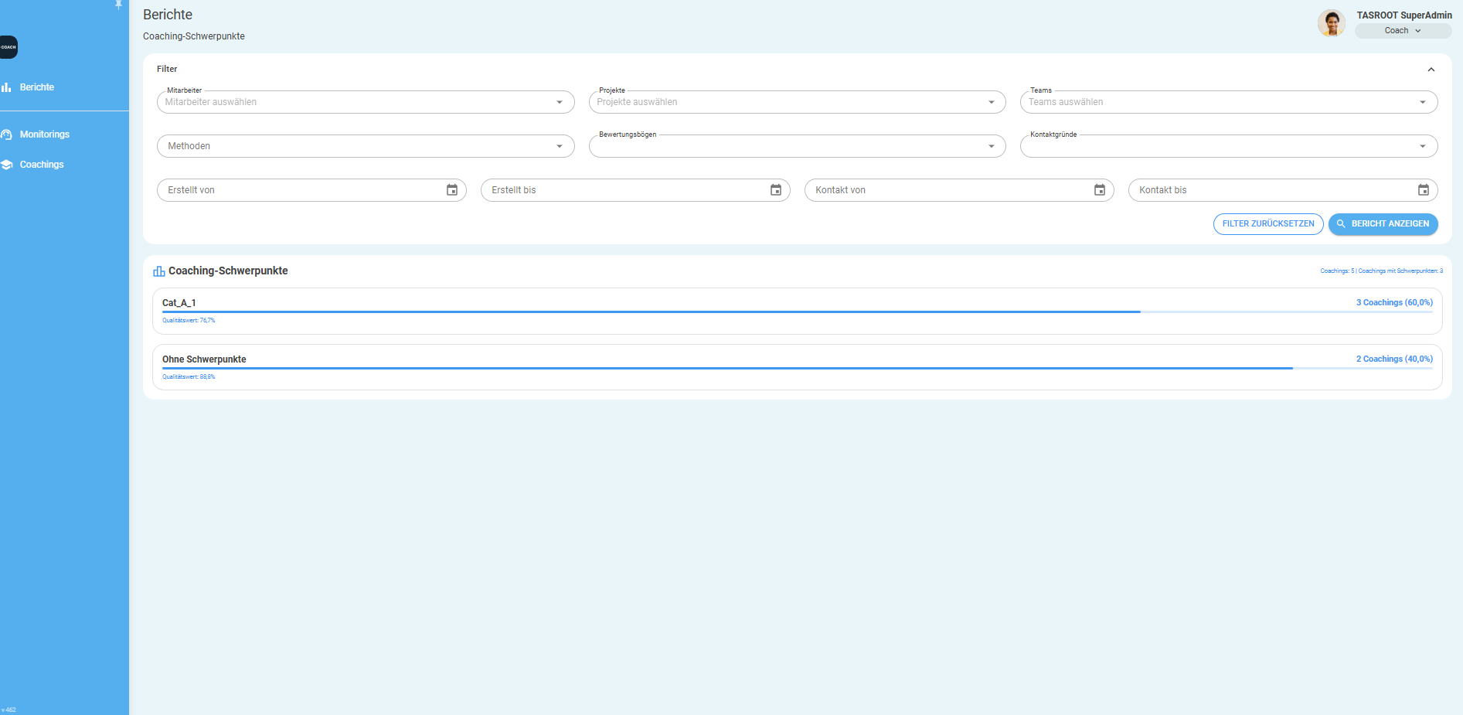Open calendar picker for Kontakt bis
This screenshot has height=715, width=1463.
click(1424, 190)
